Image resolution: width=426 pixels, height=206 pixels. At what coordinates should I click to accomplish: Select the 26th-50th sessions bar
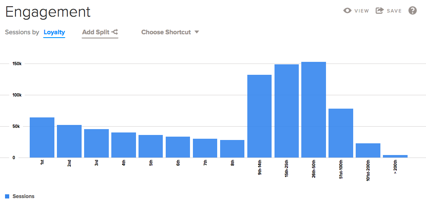pos(313,110)
